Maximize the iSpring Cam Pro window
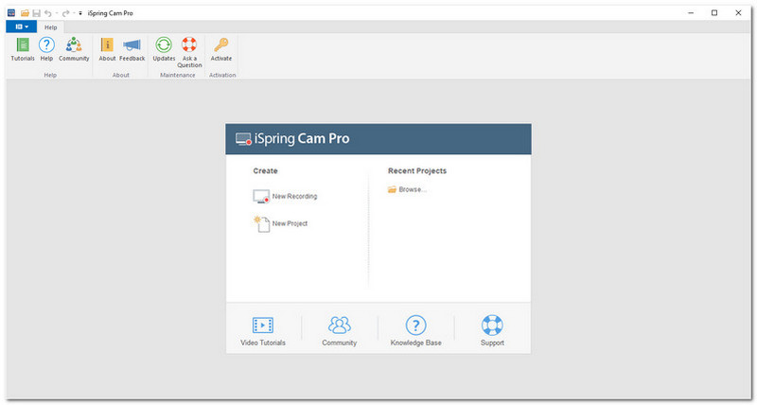757x405 pixels. click(714, 13)
